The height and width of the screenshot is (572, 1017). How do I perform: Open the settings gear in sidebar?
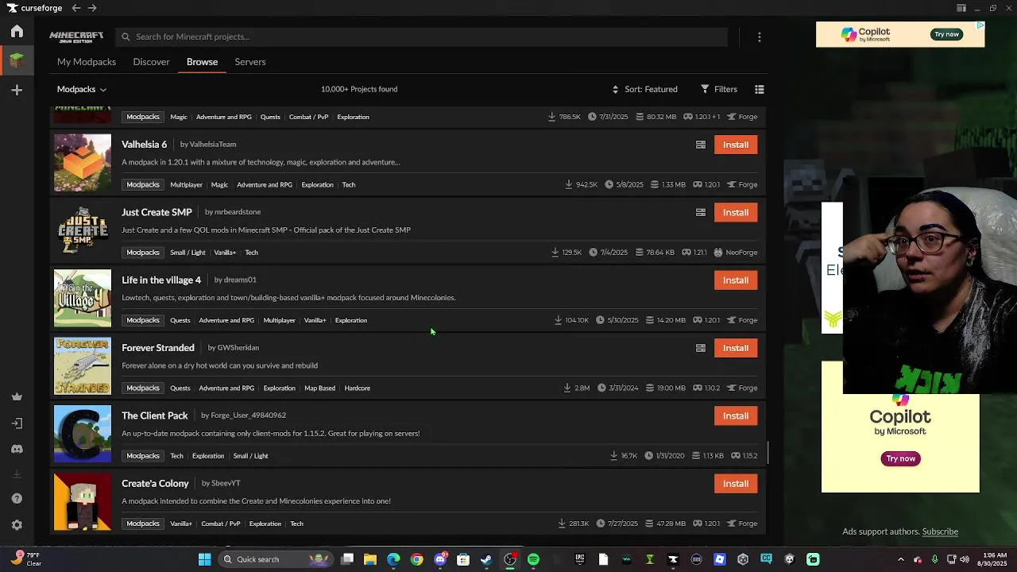pos(17,525)
